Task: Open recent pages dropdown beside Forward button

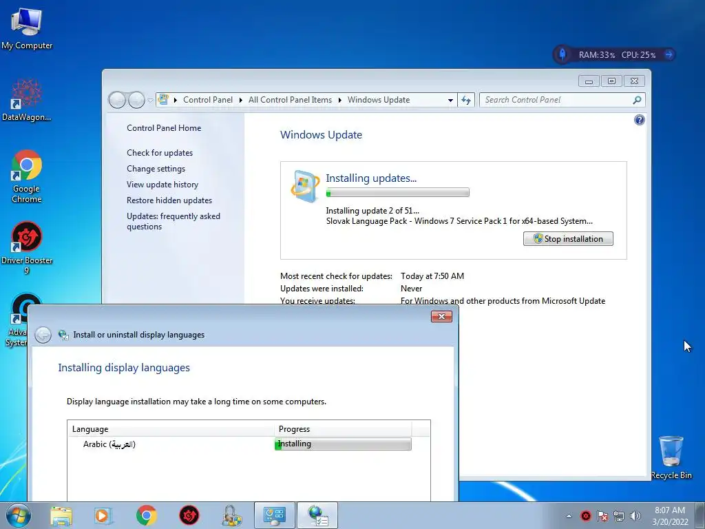Action: [150, 100]
